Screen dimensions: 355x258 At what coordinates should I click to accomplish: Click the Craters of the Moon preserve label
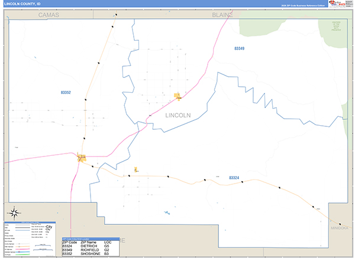(336, 26)
